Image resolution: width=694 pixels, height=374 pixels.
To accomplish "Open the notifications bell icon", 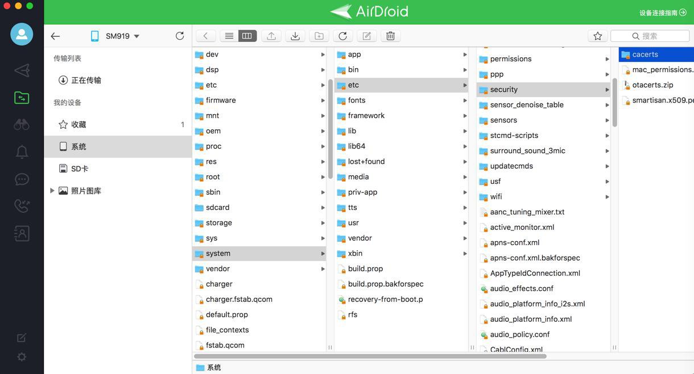I will click(x=22, y=152).
